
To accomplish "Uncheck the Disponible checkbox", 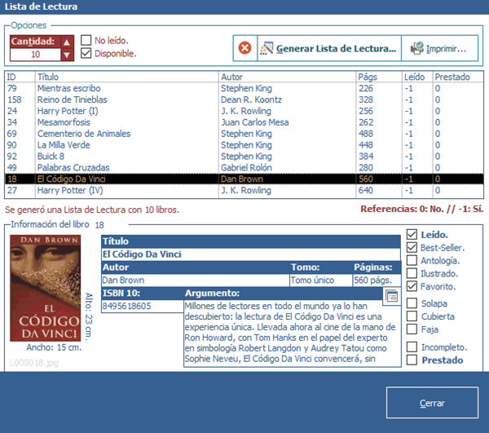I will pos(86,53).
